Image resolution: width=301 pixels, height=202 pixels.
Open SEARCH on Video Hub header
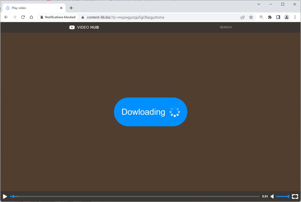pyautogui.click(x=226, y=27)
